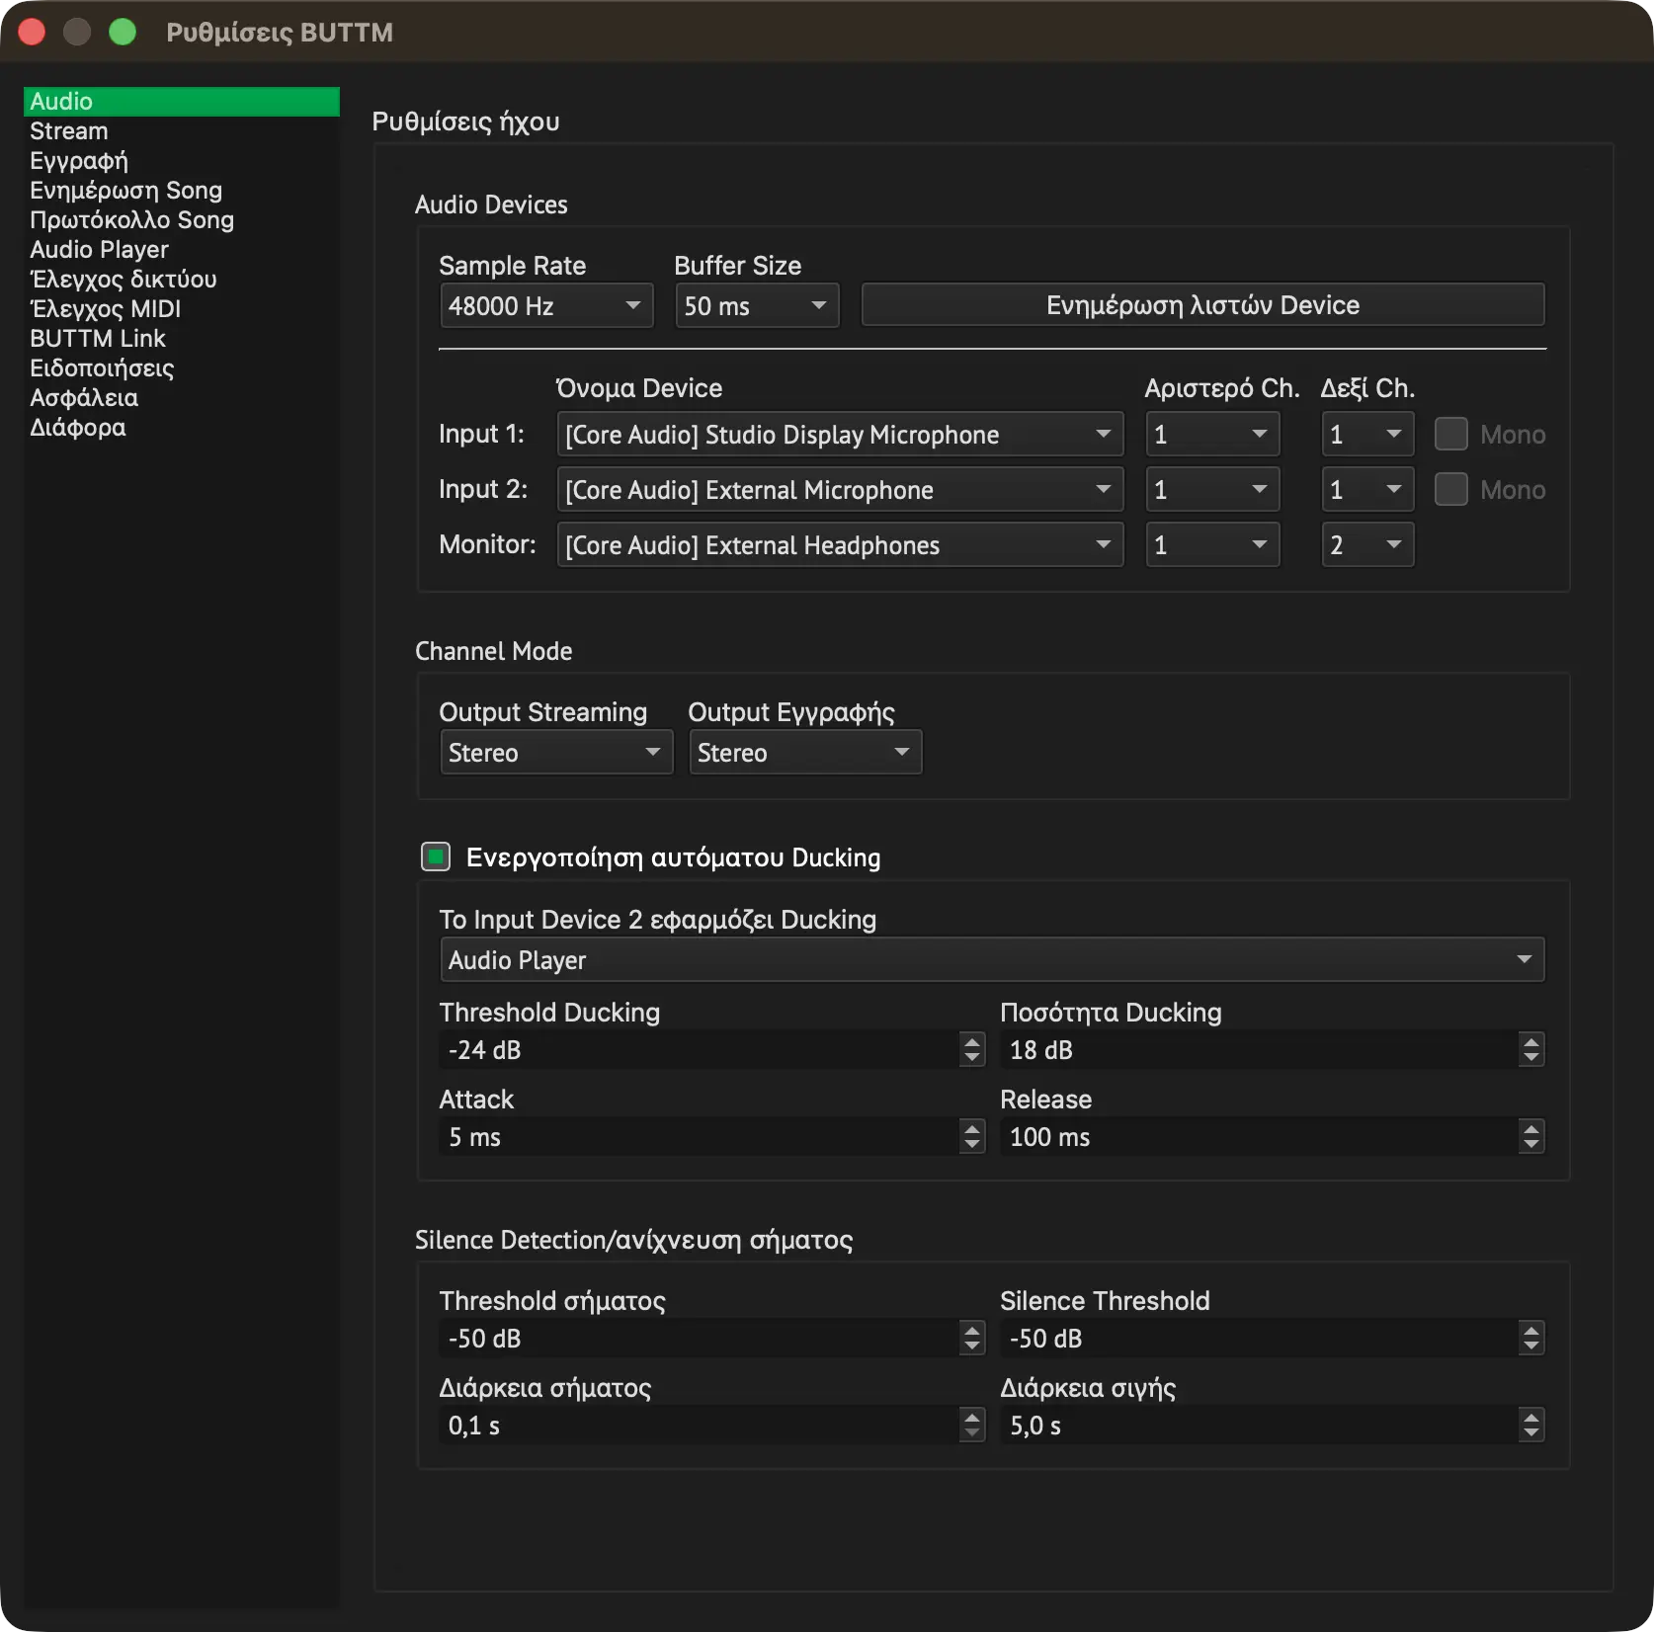This screenshot has width=1654, height=1632.
Task: Click the Ποσότητα Ducking stepper arrows
Action: (x=1531, y=1050)
